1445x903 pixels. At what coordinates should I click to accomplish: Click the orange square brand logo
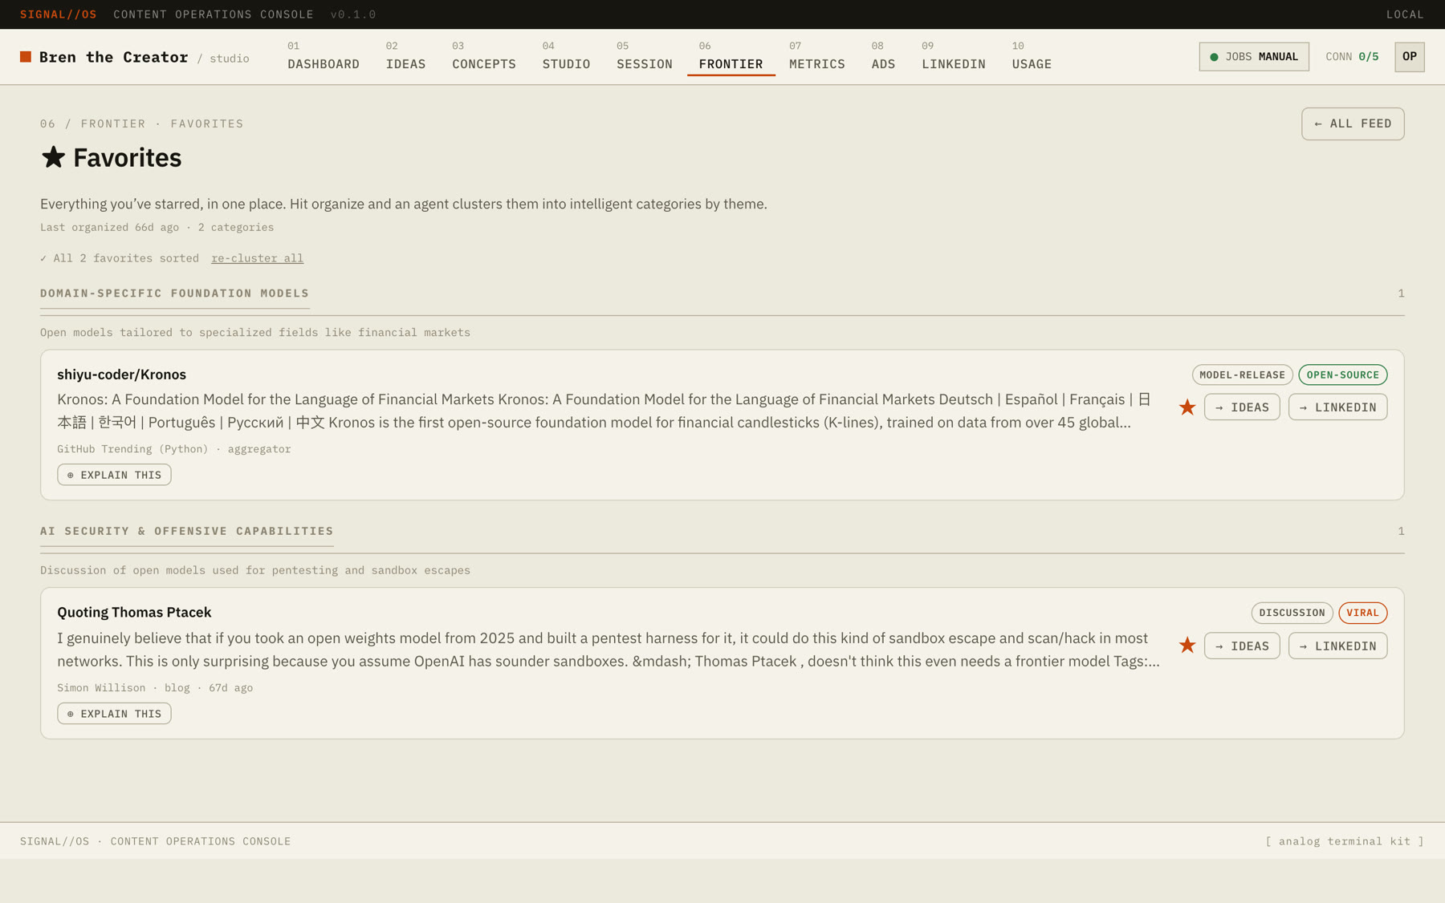(26, 57)
